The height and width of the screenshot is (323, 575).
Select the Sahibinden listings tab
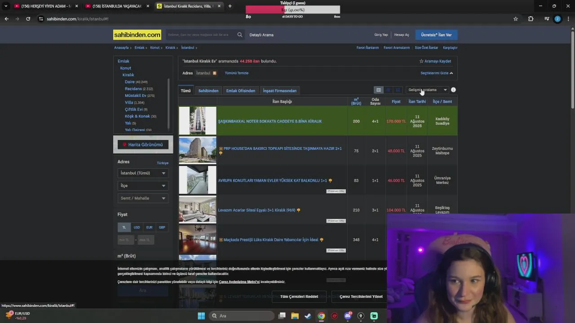pos(208,91)
